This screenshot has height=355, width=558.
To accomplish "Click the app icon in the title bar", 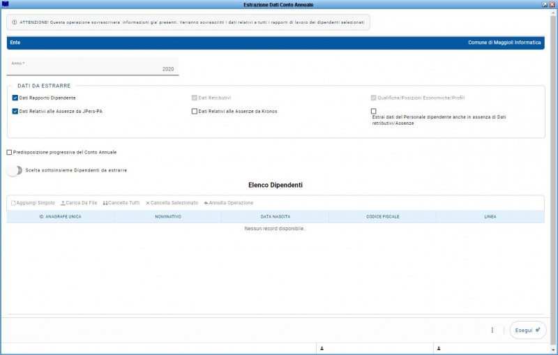I will tap(6, 4).
